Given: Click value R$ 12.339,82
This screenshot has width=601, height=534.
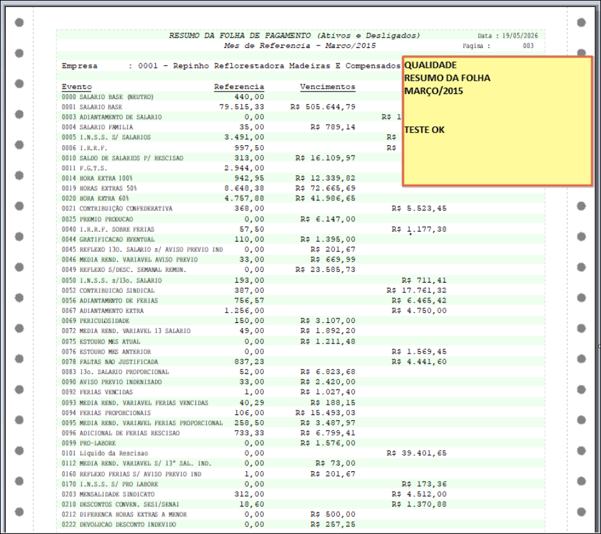Looking at the screenshot, I should coord(326,178).
